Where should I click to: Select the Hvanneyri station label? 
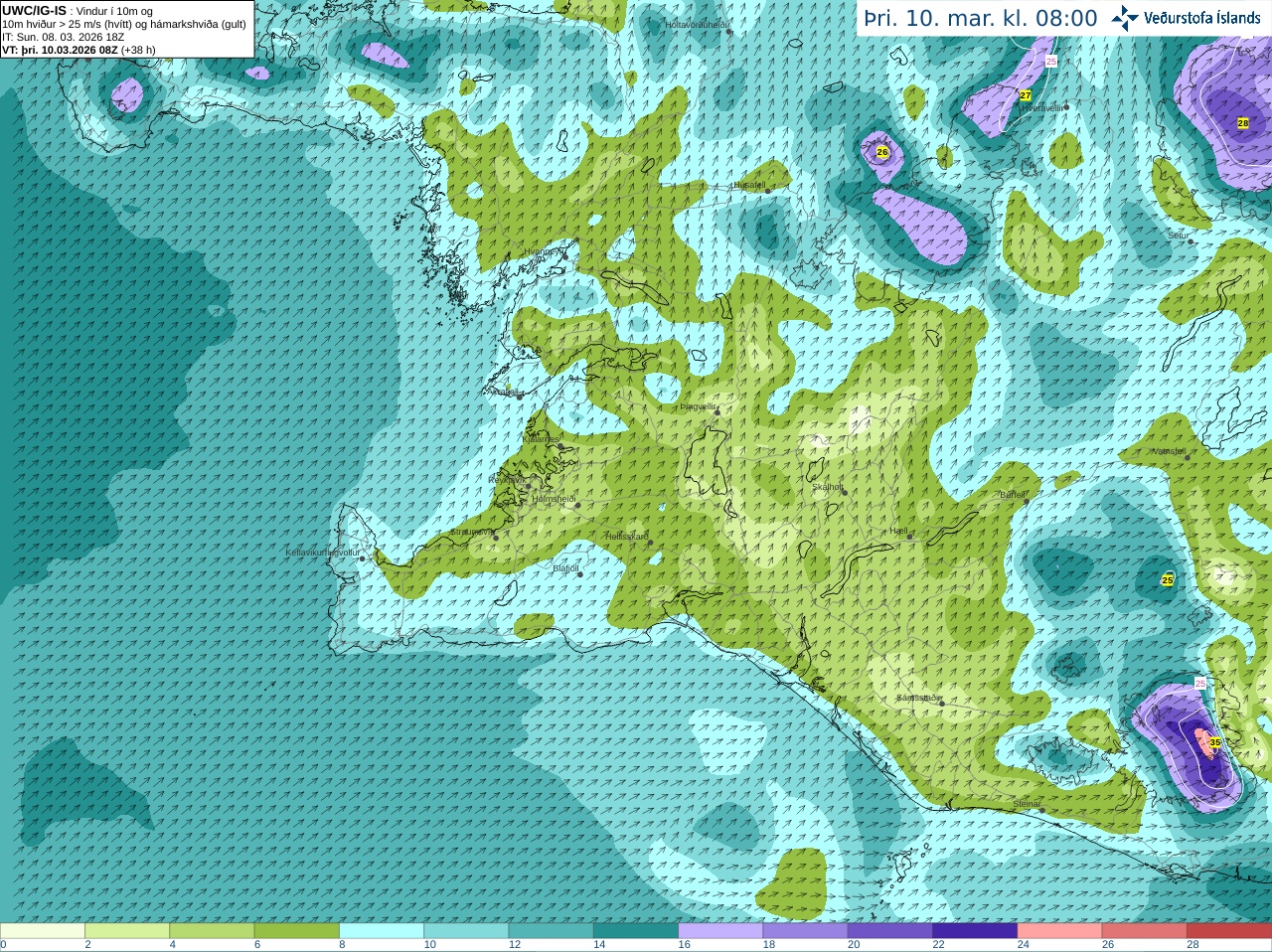click(543, 251)
